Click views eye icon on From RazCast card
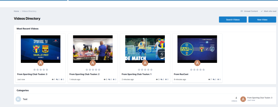278x107 pixels. pyautogui.click(x=209, y=79)
